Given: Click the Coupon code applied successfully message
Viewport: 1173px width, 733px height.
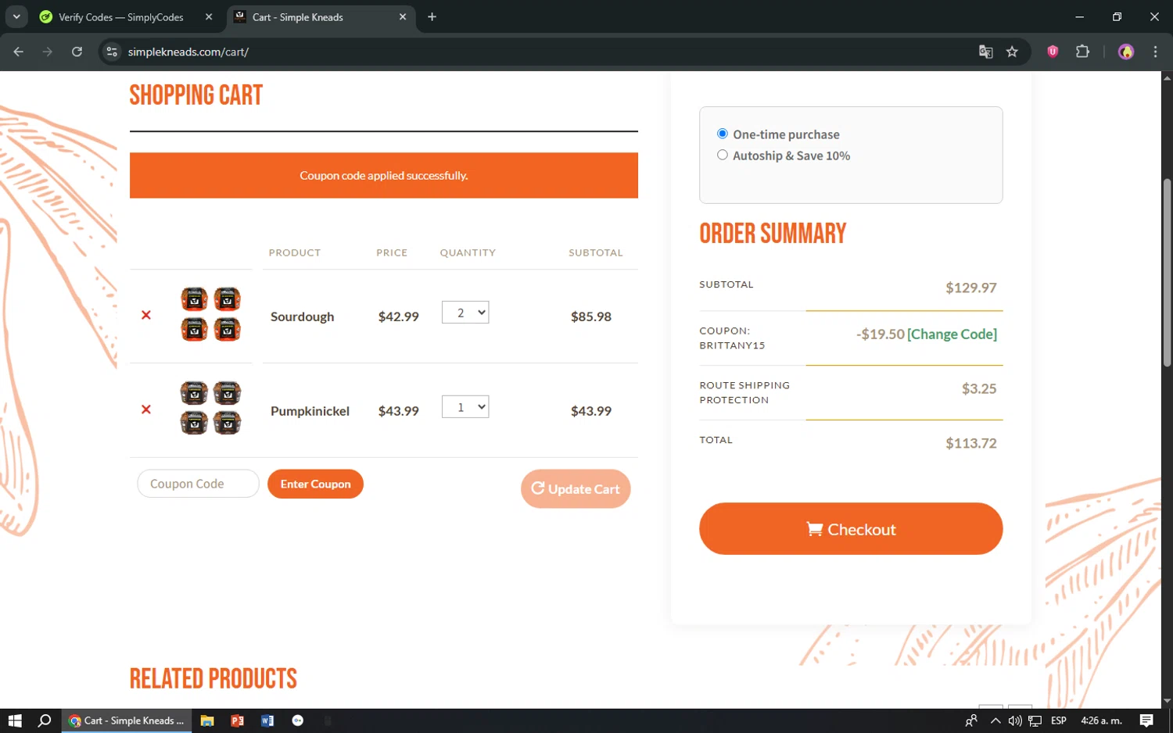Looking at the screenshot, I should tap(384, 176).
